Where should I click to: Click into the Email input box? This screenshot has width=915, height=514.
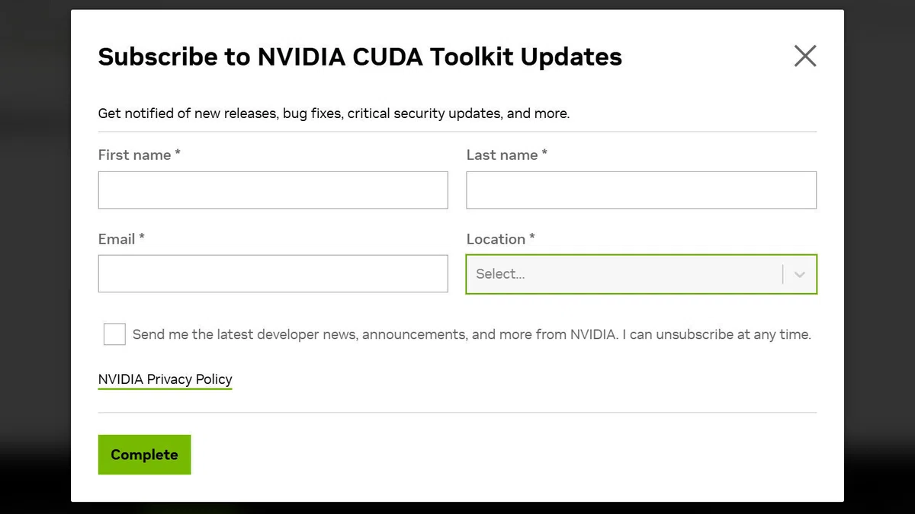273,273
